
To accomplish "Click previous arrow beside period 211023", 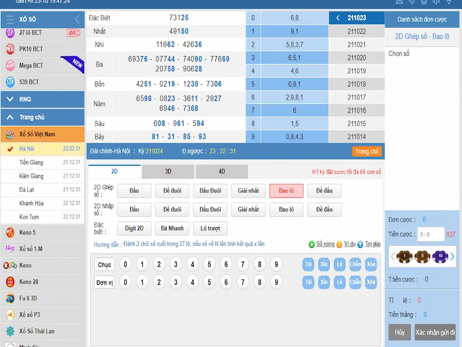I will (338, 18).
